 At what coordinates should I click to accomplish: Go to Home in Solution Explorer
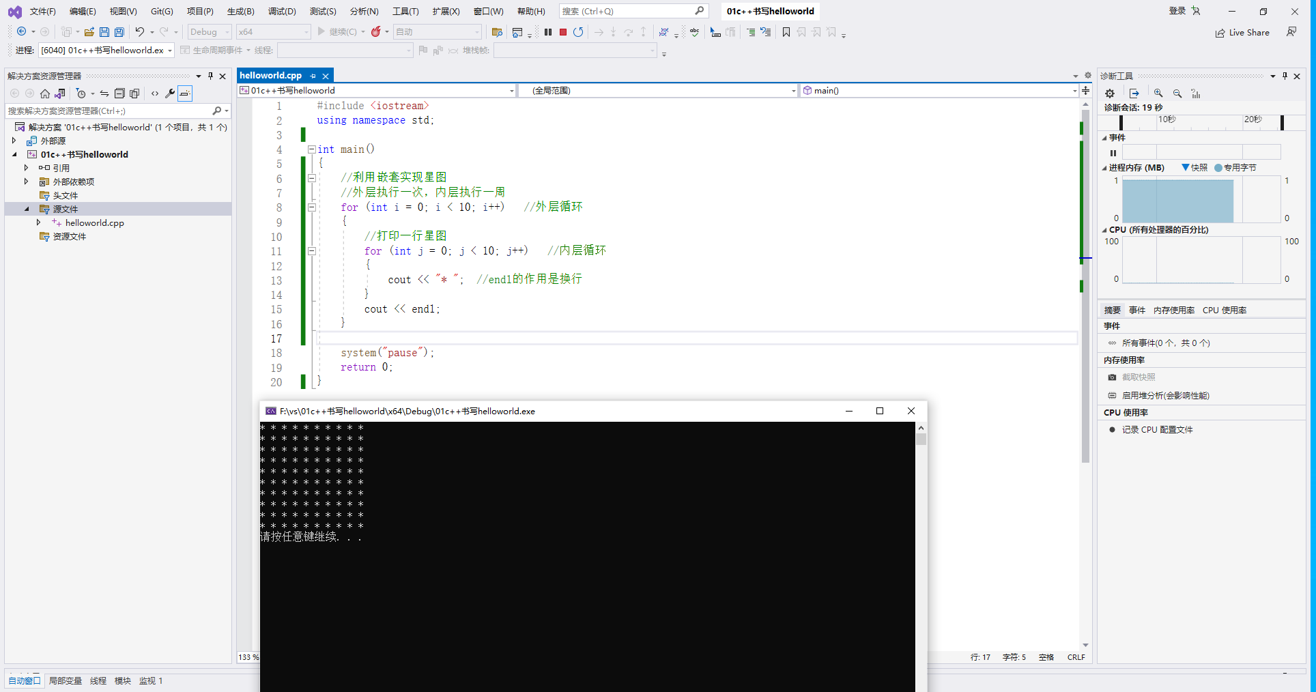pos(45,93)
